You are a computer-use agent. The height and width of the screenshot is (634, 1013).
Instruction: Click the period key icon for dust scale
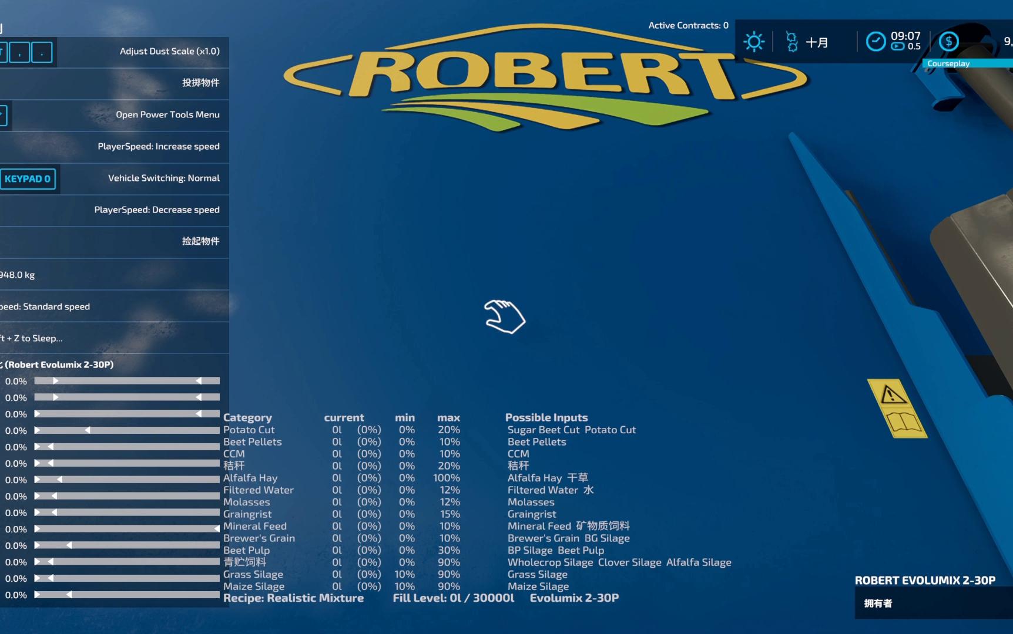tap(42, 52)
